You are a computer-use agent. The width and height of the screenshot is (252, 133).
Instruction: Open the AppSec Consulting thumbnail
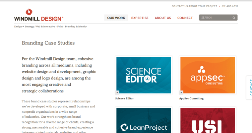click(x=208, y=75)
